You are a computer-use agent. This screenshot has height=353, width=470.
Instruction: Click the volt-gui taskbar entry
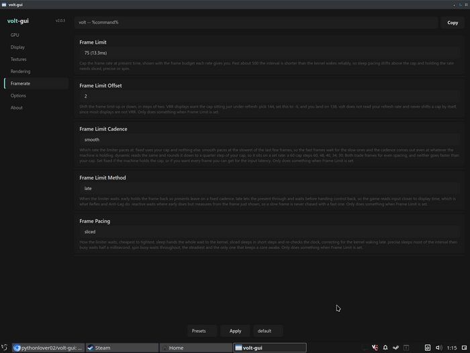click(x=270, y=348)
